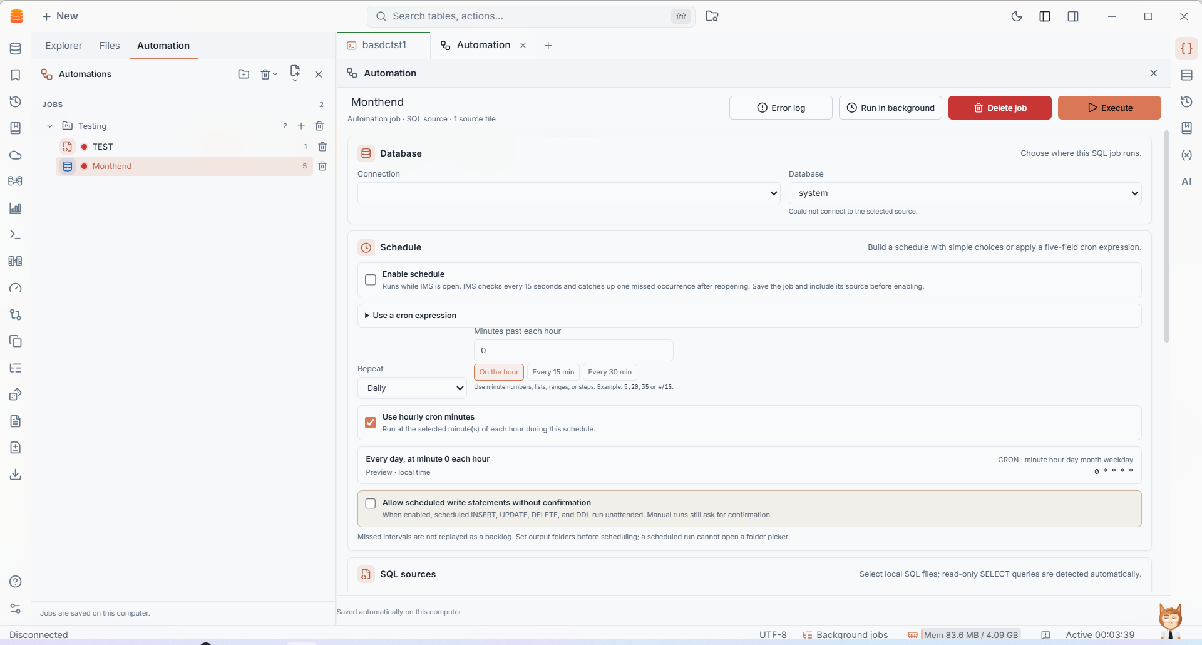
Task: Open the database icon in left sidebar
Action: (16, 49)
